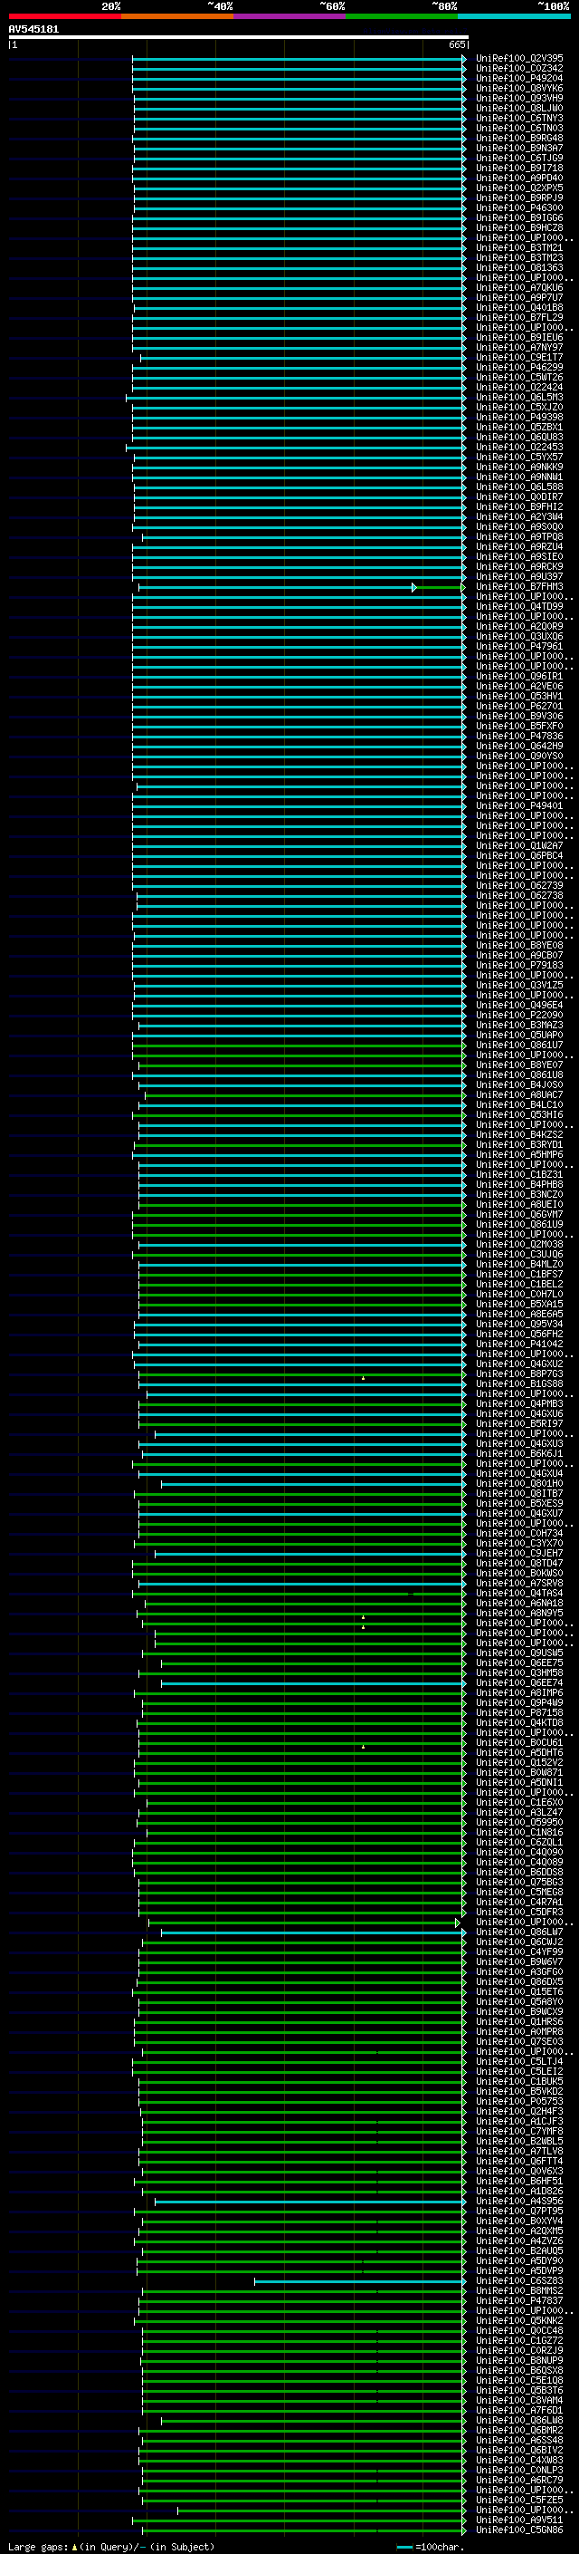Select hit UniRef100_Q2V395
Image resolution: width=579 pixels, height=2554 pixels.
coord(518,59)
